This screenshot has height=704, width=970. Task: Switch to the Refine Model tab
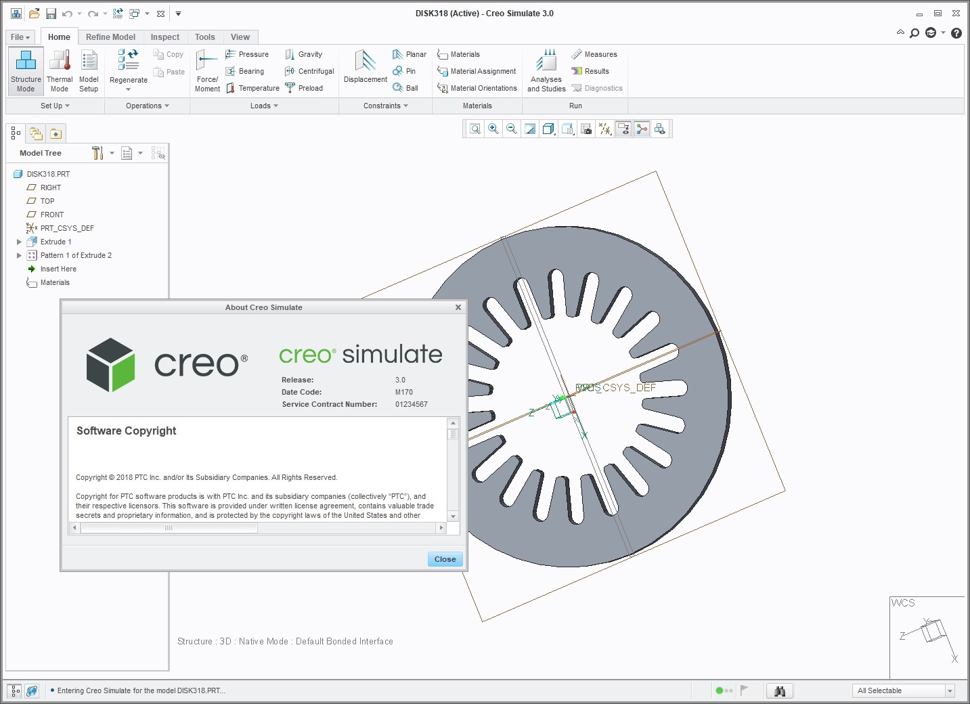pyautogui.click(x=110, y=37)
